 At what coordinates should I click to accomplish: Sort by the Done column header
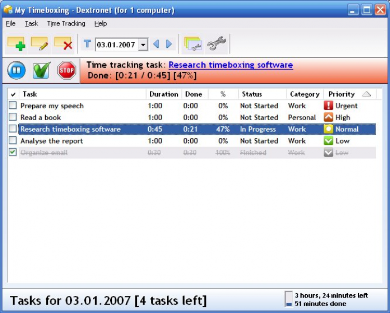(195, 94)
